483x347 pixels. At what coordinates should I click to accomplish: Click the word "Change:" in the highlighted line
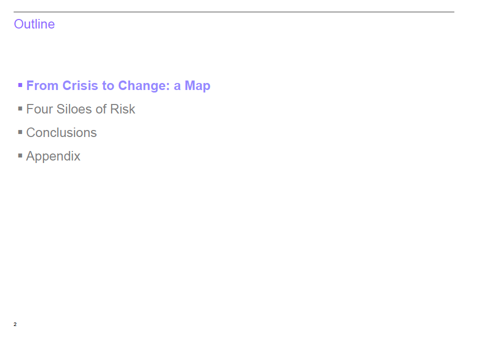145,85
